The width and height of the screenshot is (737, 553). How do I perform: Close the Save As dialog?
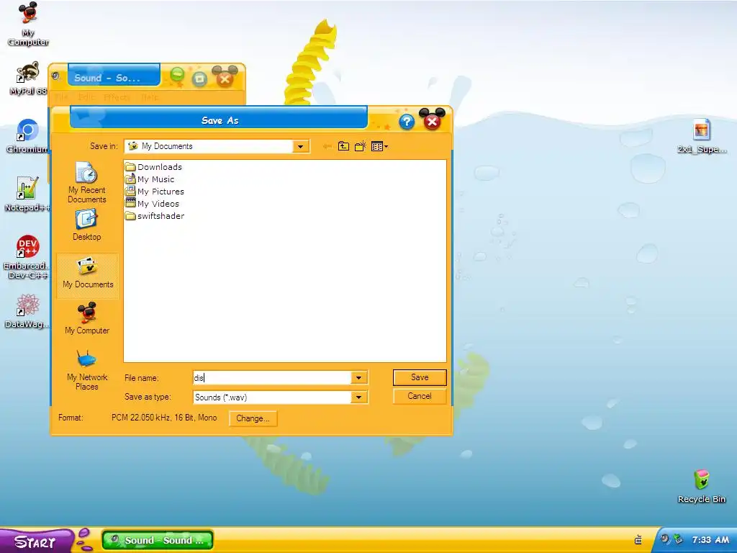[x=432, y=122]
